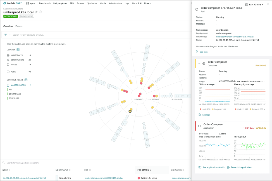Click the application icon beside Order-Composer
This screenshot has height=181, width=272.
coord(199,126)
